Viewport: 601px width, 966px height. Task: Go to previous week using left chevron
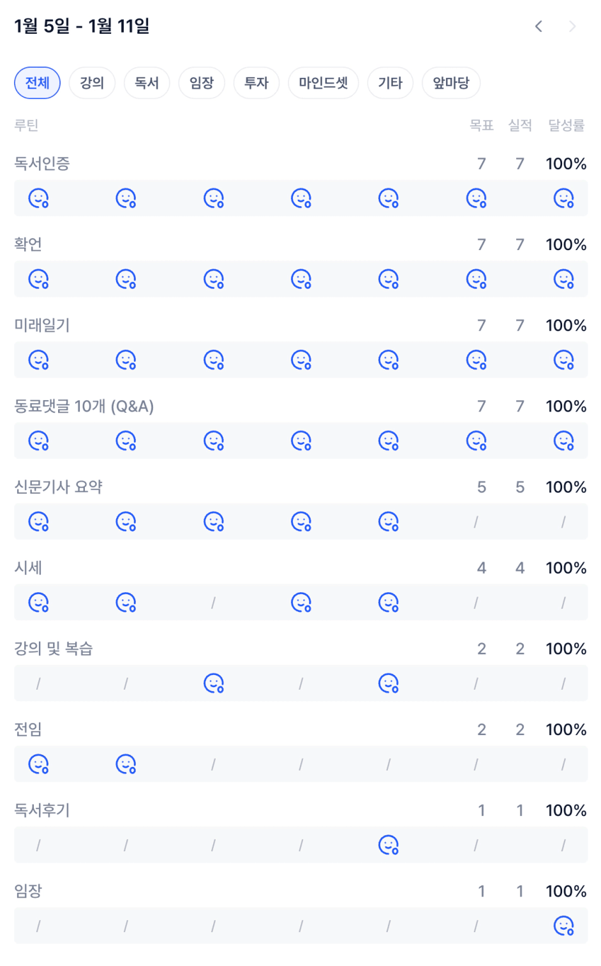[x=539, y=26]
